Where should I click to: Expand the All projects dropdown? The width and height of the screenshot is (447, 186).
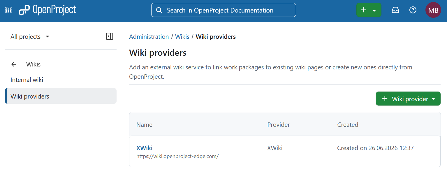(x=30, y=37)
